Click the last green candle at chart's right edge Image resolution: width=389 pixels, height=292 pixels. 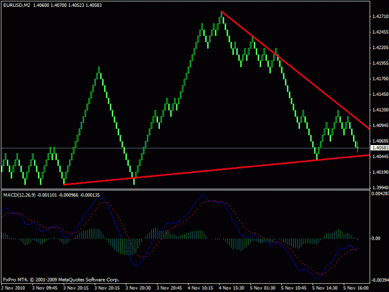357,146
